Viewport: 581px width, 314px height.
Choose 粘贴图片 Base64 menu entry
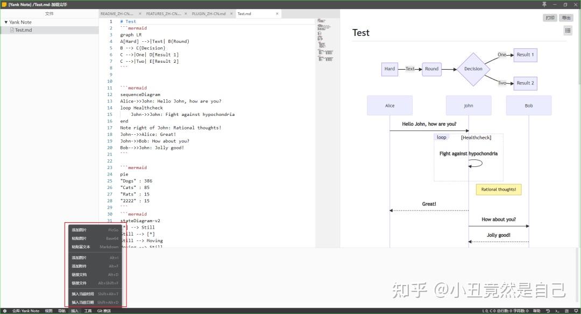point(95,238)
